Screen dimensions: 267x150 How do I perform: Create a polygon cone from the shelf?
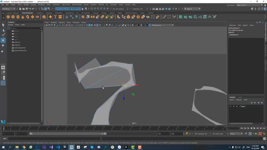23,17
